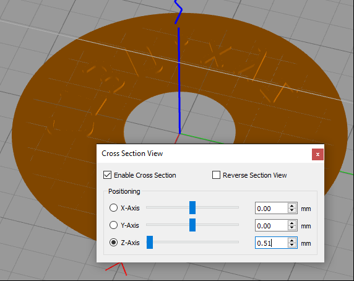Screen dimensions: 354x281
Task: Select the Z-Axis radio button
Action: [x=113, y=243]
